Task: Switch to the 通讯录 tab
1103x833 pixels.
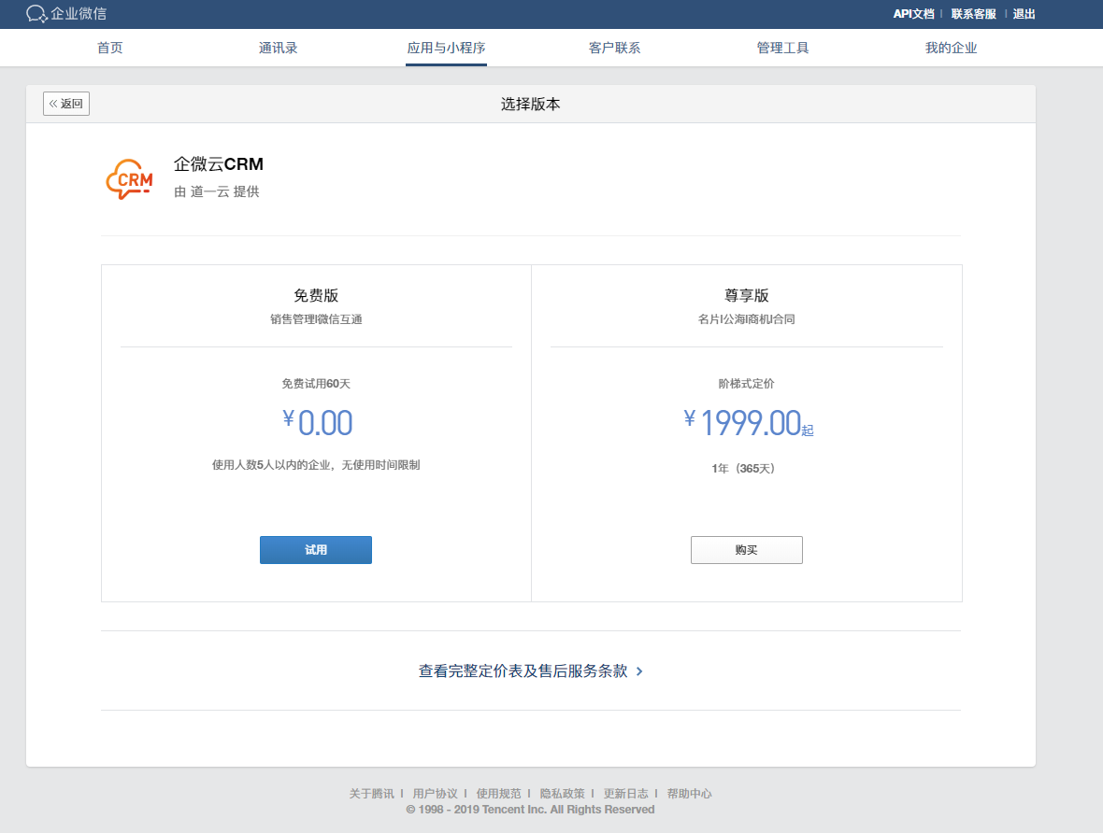Action: click(278, 48)
